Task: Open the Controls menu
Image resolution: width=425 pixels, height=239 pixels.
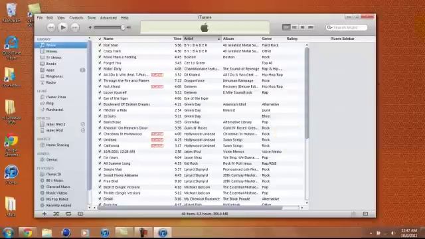Action: 76,18
